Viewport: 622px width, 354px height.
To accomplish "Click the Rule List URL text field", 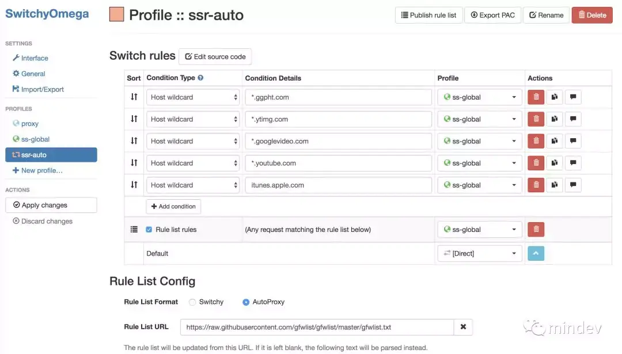I will point(317,327).
